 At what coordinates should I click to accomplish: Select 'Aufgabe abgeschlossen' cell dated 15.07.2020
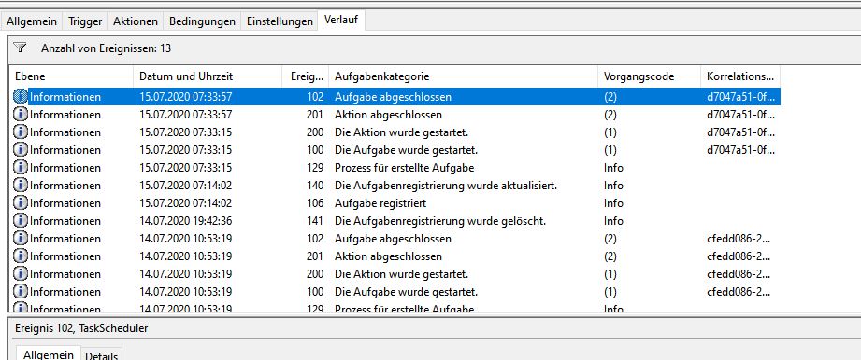coord(394,97)
